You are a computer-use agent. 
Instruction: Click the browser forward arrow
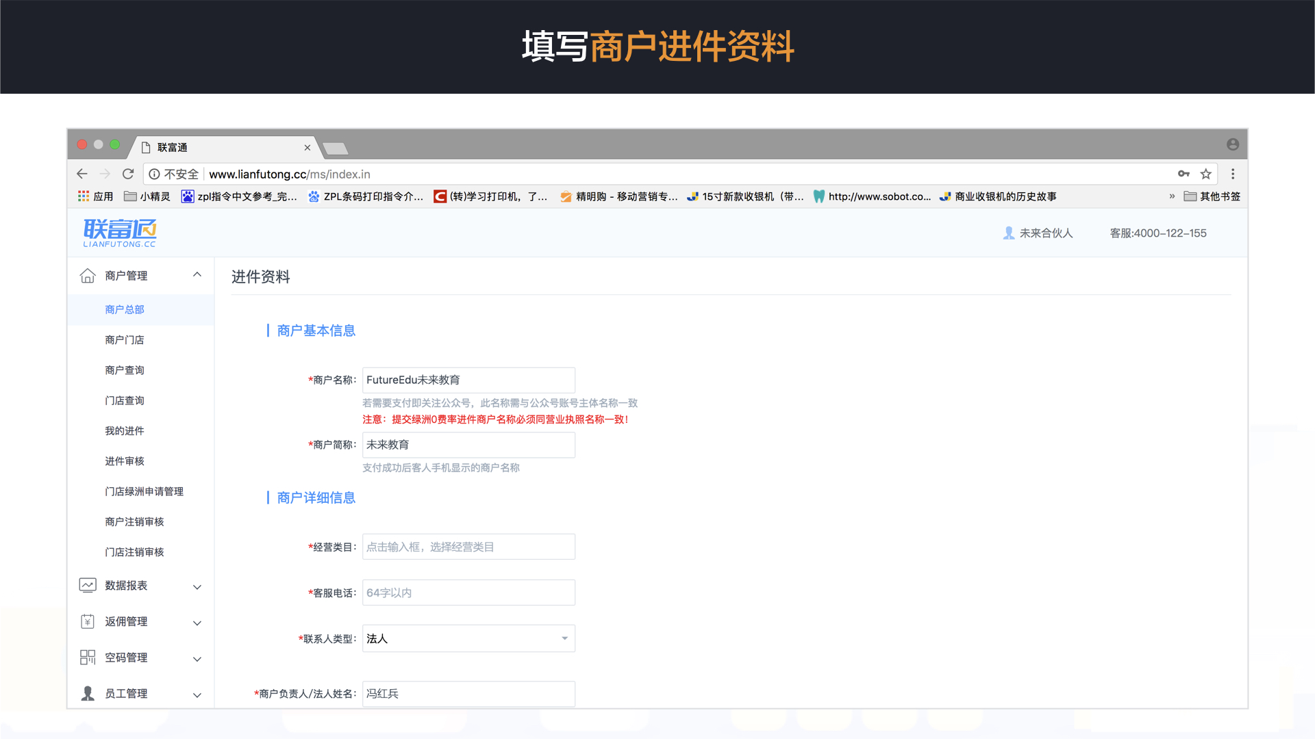coord(105,174)
